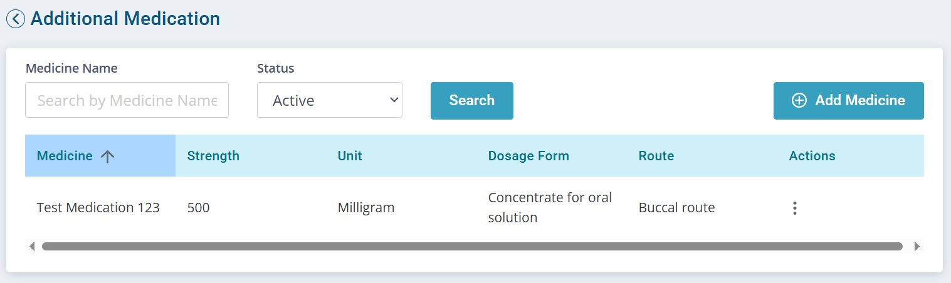Click the Route column header
Image resolution: width=951 pixels, height=283 pixels.
click(656, 156)
